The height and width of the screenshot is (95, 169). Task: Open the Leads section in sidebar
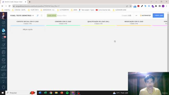(x=3, y=31)
